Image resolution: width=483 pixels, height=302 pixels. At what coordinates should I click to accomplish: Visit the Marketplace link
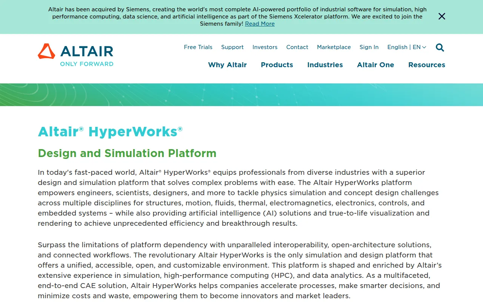(x=334, y=47)
